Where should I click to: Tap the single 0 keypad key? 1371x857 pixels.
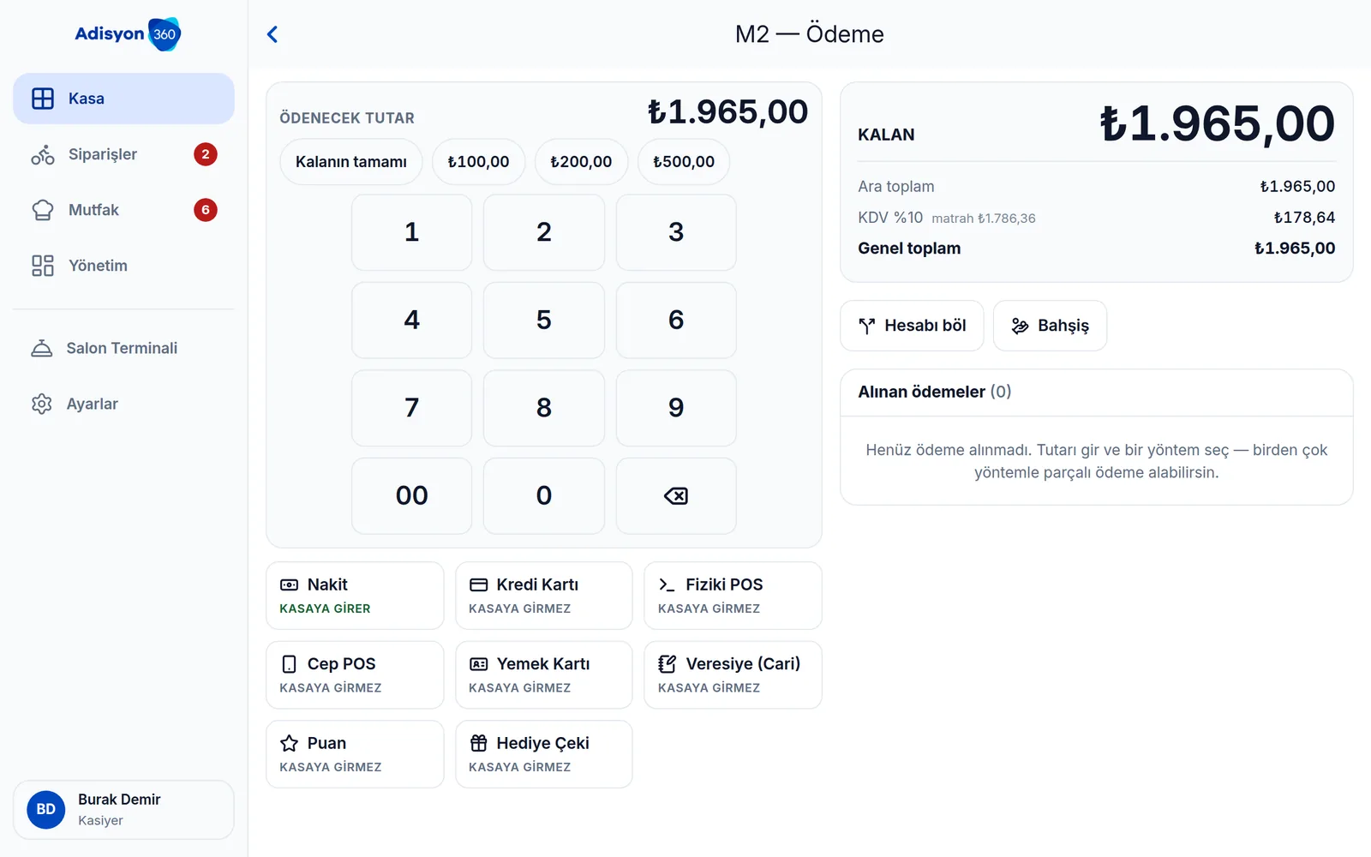544,495
